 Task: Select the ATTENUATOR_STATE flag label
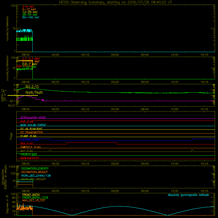[33, 118]
